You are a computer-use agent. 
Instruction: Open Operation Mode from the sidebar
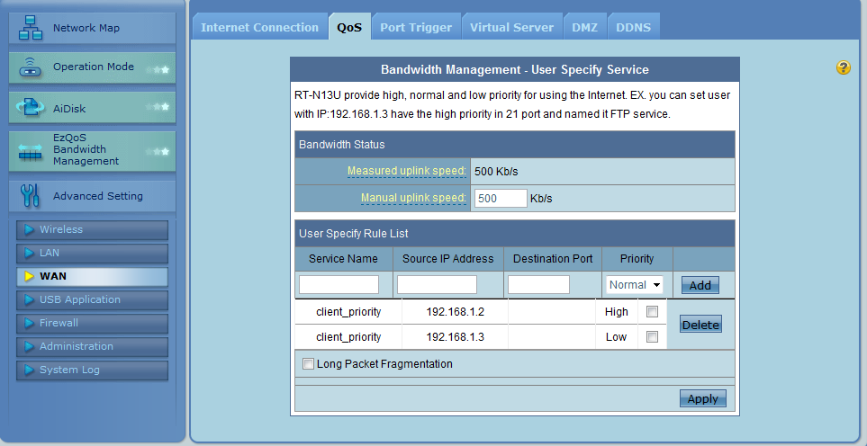[93, 67]
